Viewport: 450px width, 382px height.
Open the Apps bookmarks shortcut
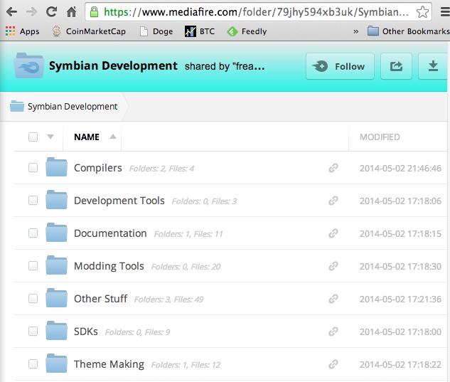click(x=22, y=31)
